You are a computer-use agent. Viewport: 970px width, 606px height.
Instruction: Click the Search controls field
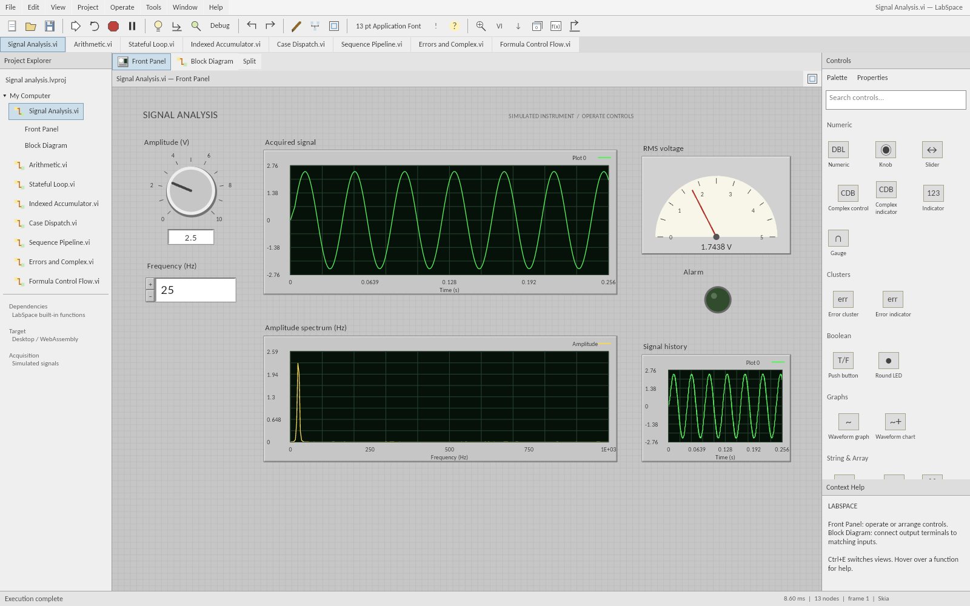(895, 100)
